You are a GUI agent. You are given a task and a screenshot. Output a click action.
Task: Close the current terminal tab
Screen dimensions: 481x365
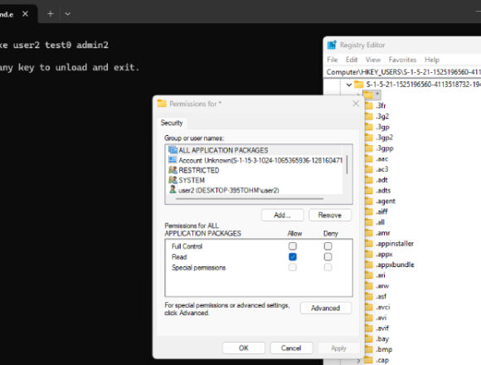coord(25,14)
